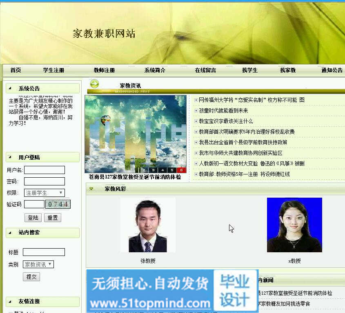Click the name link 张教授
This screenshot has height=313, width=345.
(148, 261)
